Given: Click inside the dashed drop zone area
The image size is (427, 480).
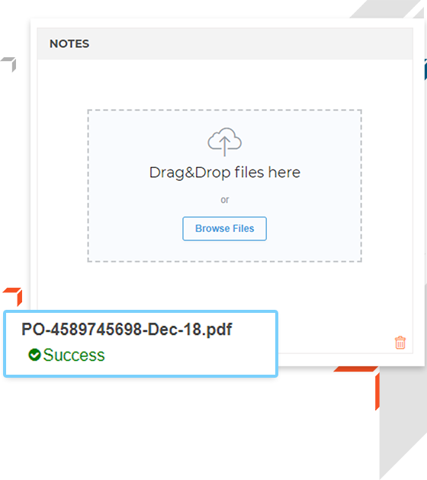Looking at the screenshot, I should [224, 185].
